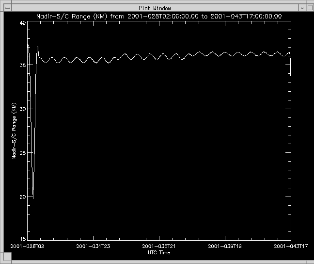Screen dimensions: 314x264
Task: Maximize the Plot Window
Action: [x=308, y=8]
